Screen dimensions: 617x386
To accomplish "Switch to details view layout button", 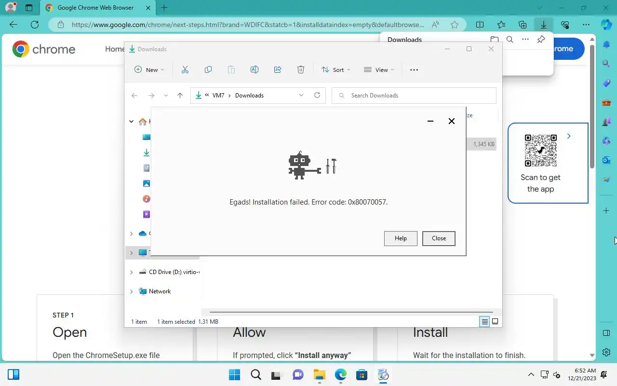I will click(484, 322).
